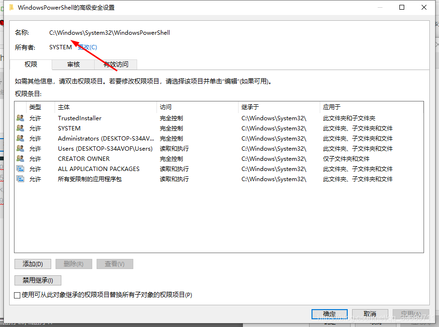Viewport: 439px width, 327px height.
Task: Click the ALL APPLICATION PACKAGES row icon
Action: pos(20,169)
